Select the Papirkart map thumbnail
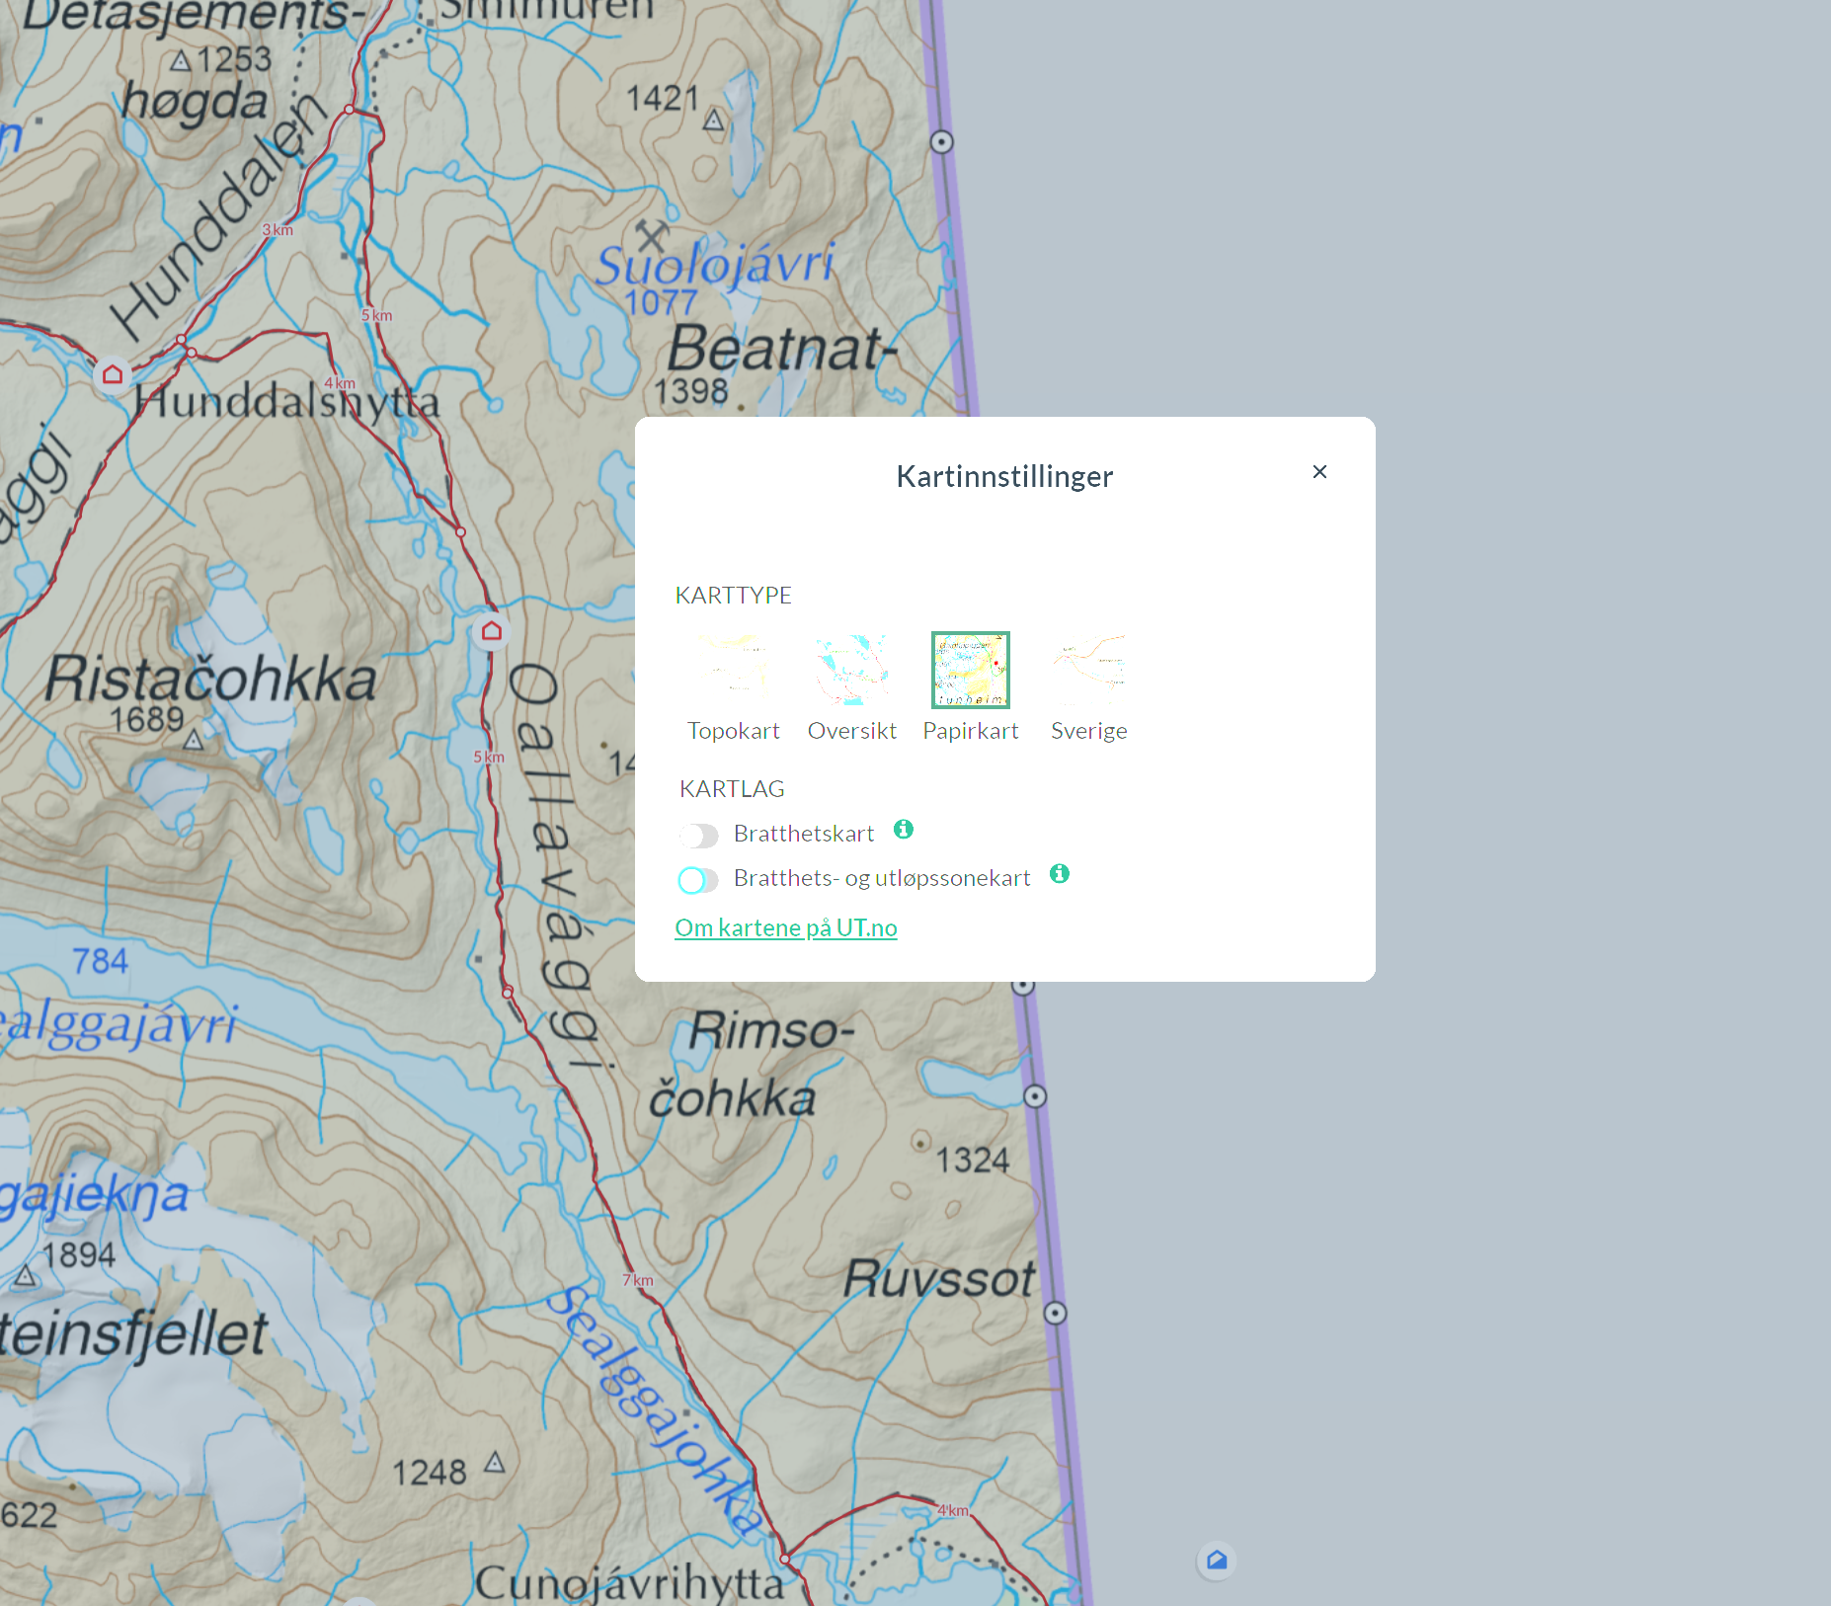Image resolution: width=1831 pixels, height=1606 pixels. [970, 671]
